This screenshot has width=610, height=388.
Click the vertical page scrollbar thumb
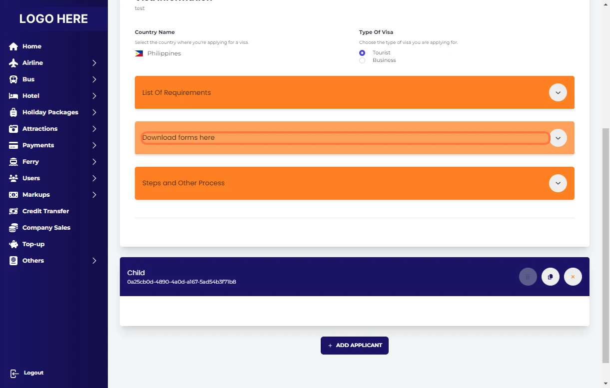[x=606, y=245]
